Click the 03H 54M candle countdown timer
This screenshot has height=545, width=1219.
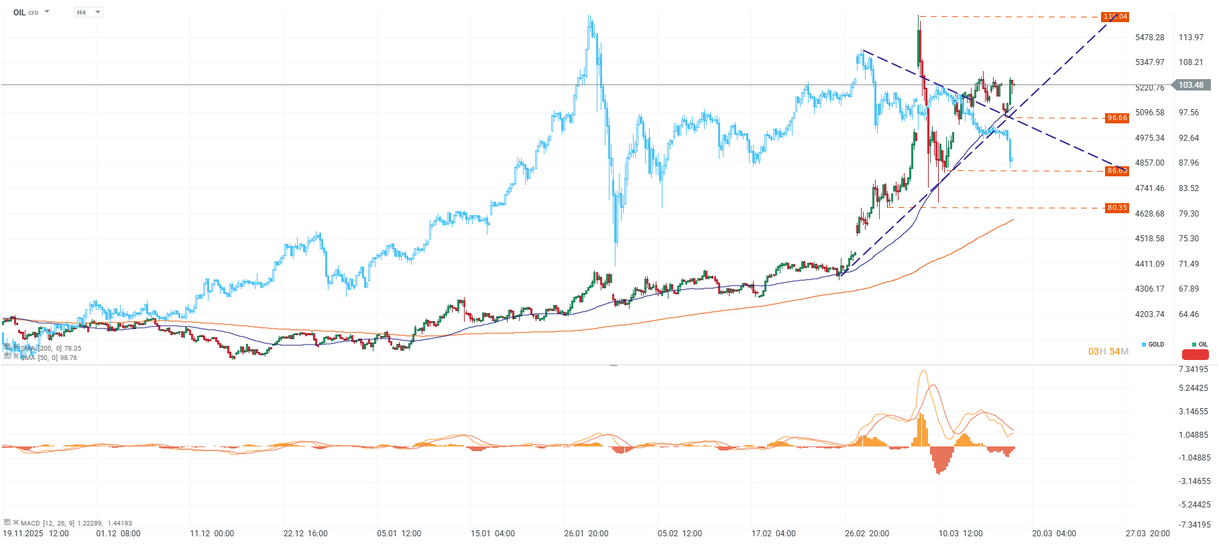pyautogui.click(x=1108, y=352)
